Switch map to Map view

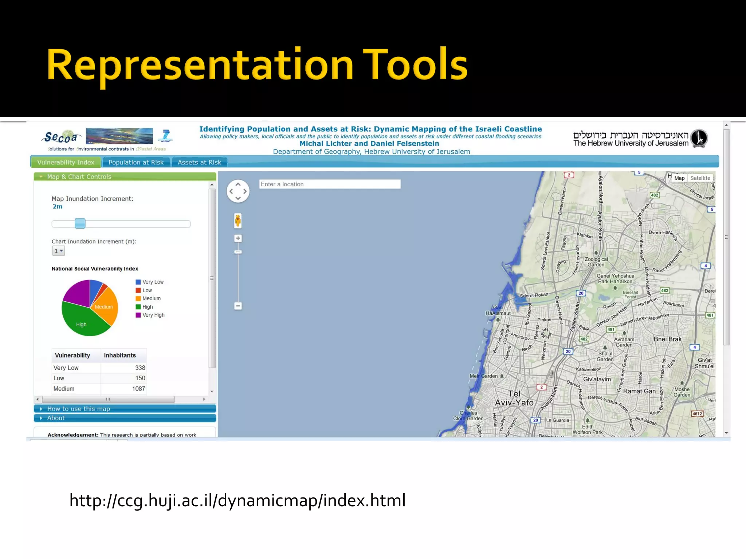pos(679,178)
